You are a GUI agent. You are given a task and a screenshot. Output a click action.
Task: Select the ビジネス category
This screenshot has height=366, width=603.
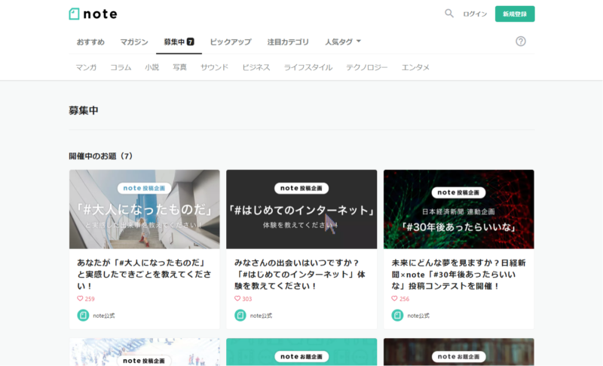point(256,67)
